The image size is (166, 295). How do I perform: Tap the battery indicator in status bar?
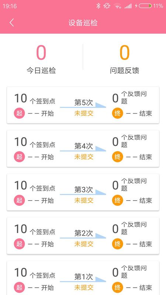(145, 6)
